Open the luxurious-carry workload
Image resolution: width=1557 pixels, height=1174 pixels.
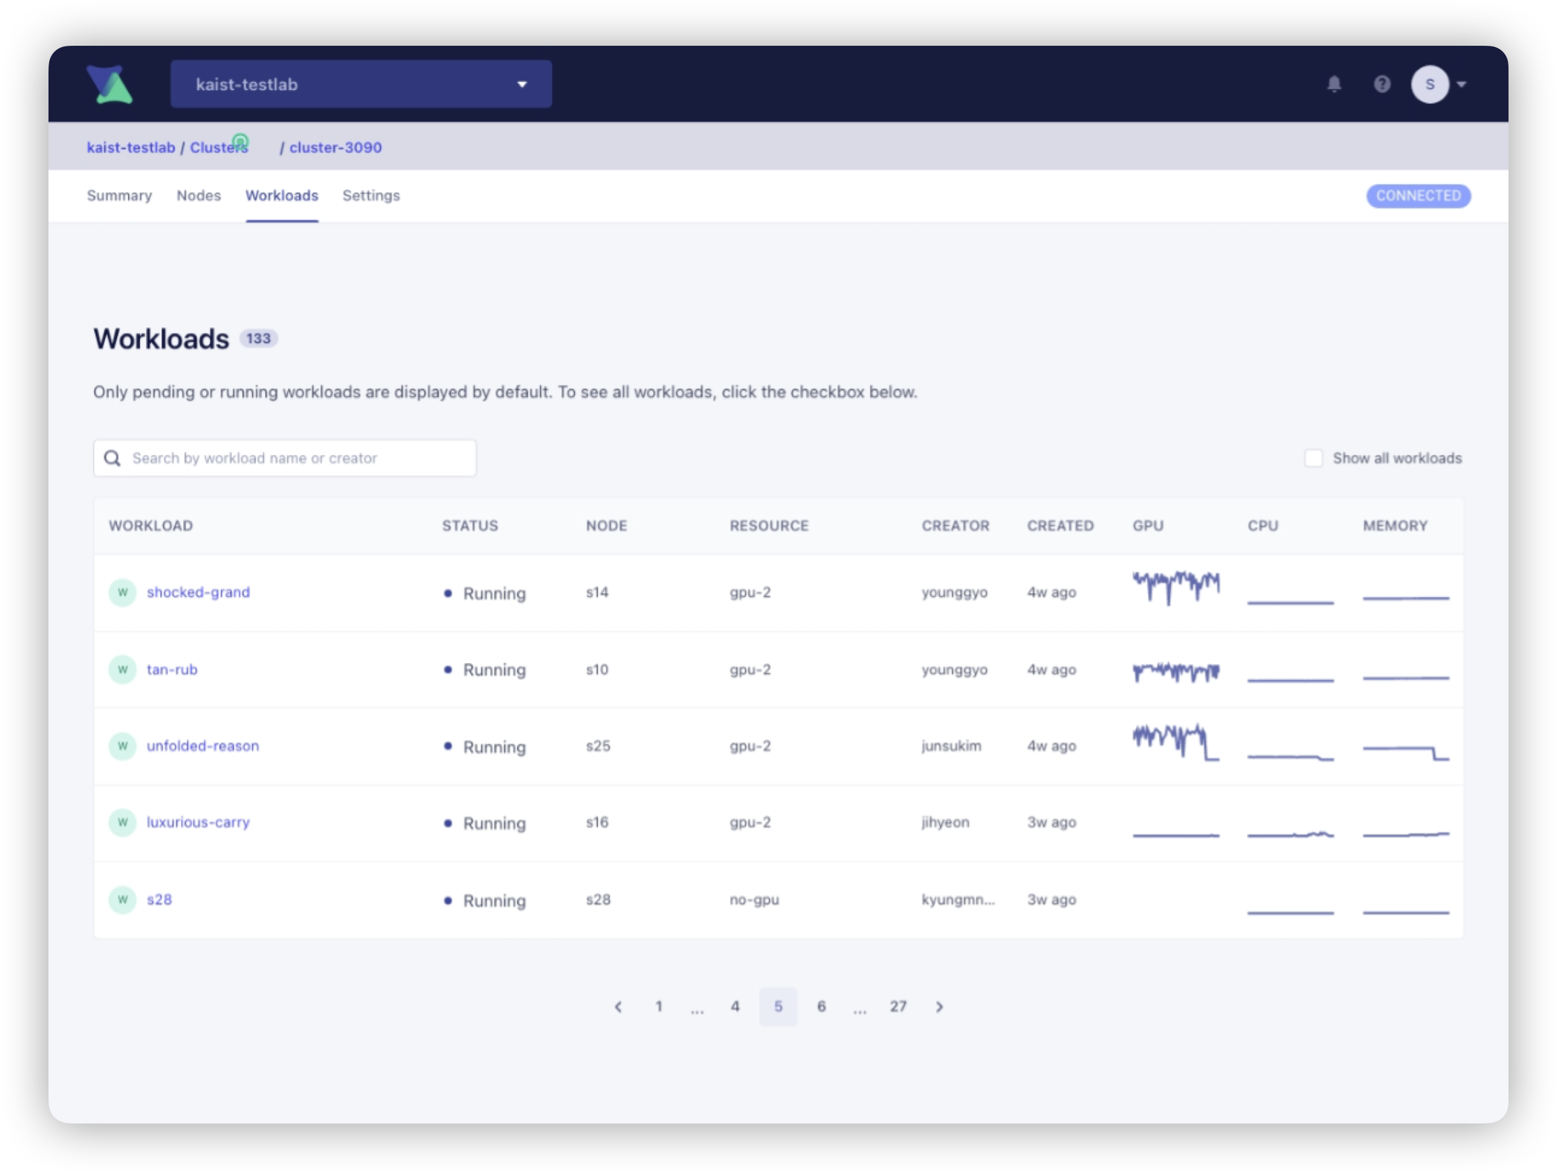coord(198,823)
